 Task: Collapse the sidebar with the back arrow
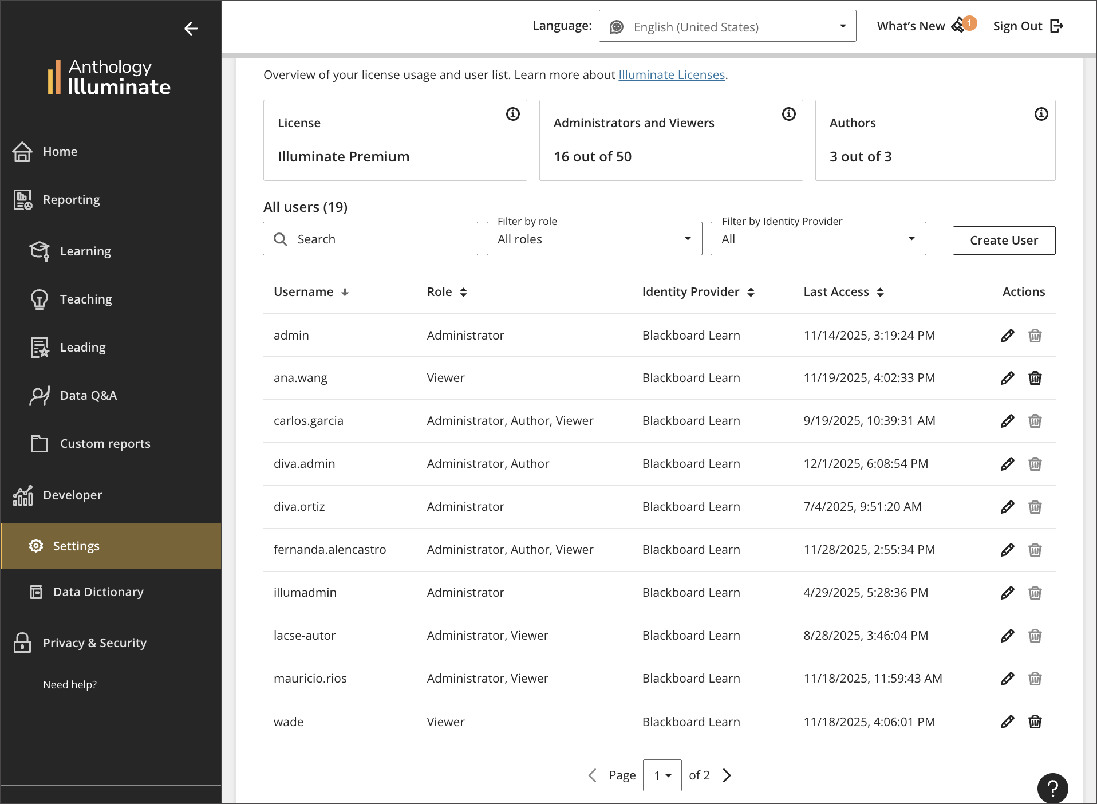[x=191, y=29]
